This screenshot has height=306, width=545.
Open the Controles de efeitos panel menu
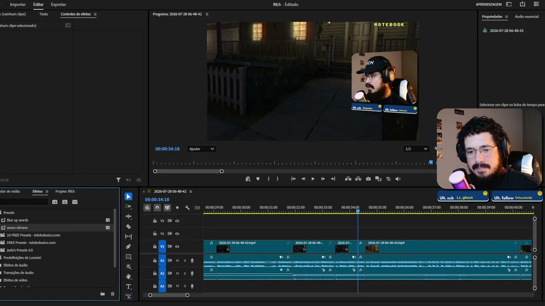click(x=95, y=14)
